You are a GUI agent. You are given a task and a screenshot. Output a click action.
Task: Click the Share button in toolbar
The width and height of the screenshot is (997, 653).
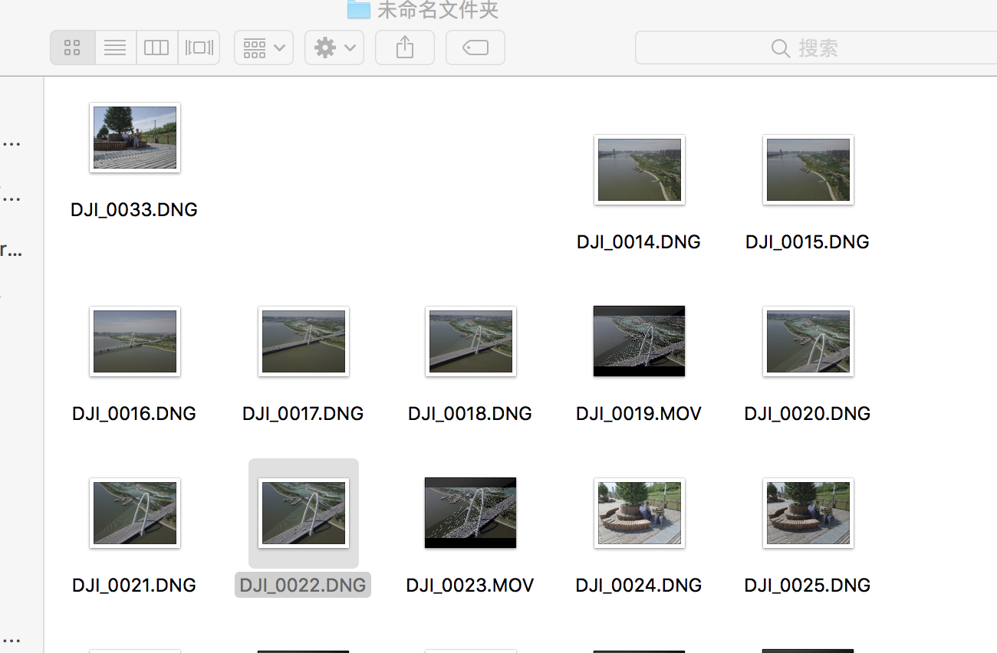(404, 48)
